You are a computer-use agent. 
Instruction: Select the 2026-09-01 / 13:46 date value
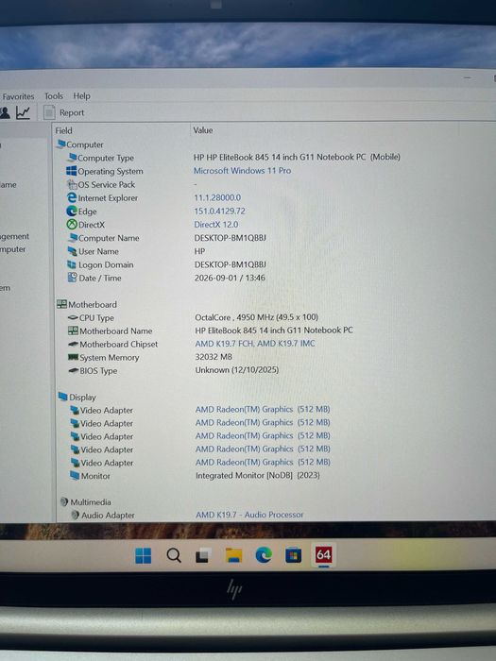(230, 278)
